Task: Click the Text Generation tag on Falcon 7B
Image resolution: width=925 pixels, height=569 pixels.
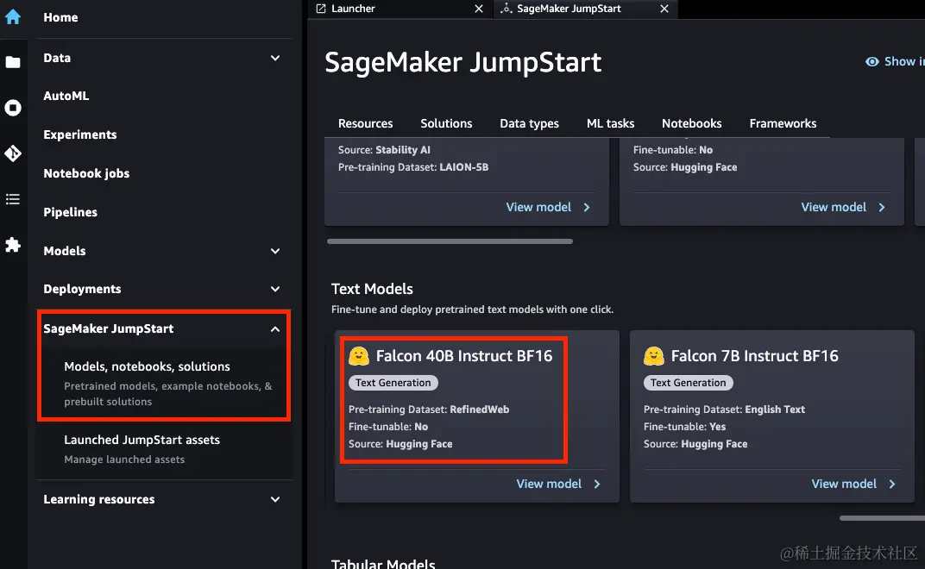Action: coord(688,383)
